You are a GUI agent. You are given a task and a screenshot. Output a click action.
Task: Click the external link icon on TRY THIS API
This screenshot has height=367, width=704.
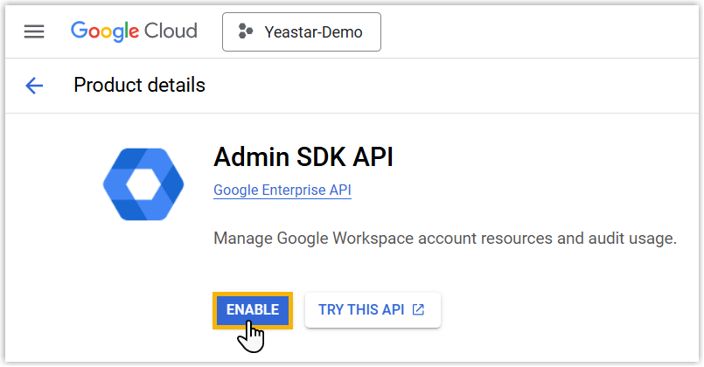pos(418,309)
